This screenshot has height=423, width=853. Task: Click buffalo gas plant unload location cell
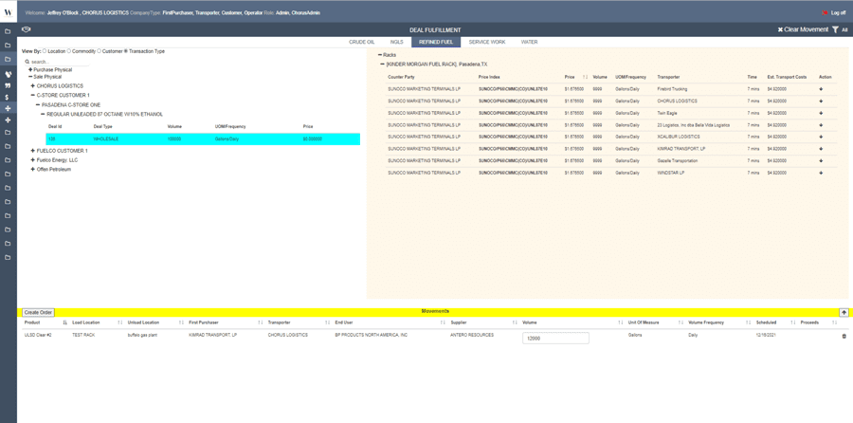coord(142,335)
